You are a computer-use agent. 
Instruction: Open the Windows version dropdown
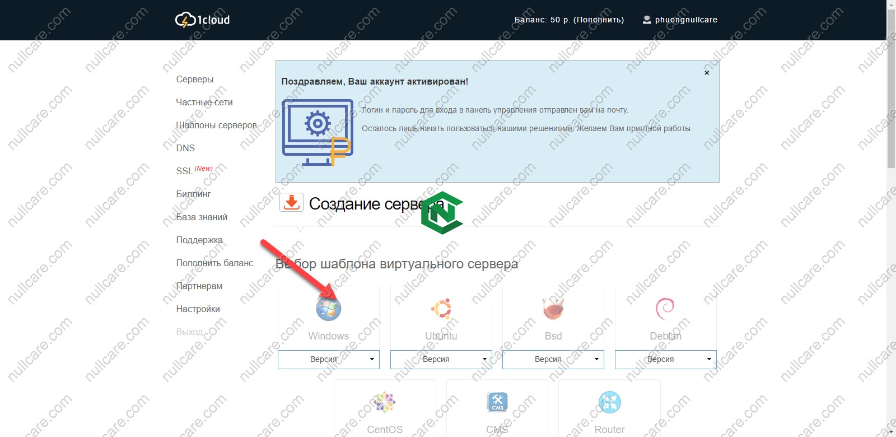pos(328,360)
